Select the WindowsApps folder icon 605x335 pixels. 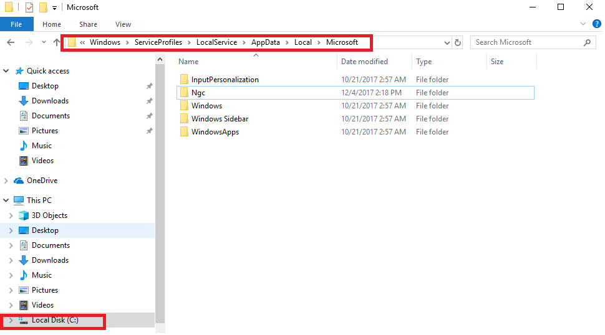(184, 131)
